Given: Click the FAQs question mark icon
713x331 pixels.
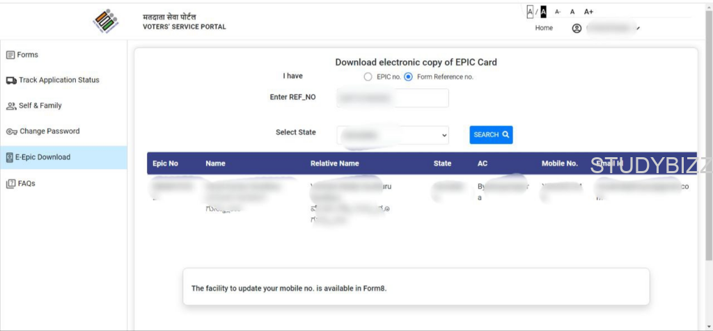Looking at the screenshot, I should [x=10, y=184].
